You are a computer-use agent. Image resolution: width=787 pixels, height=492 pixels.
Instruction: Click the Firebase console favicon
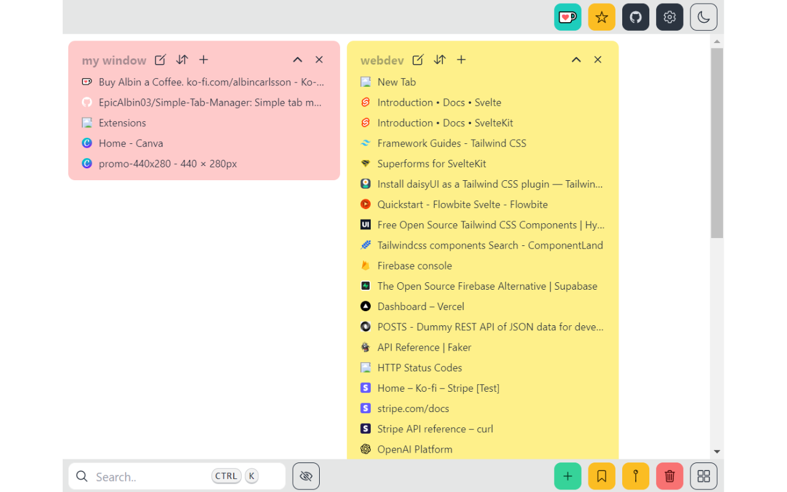[365, 266]
